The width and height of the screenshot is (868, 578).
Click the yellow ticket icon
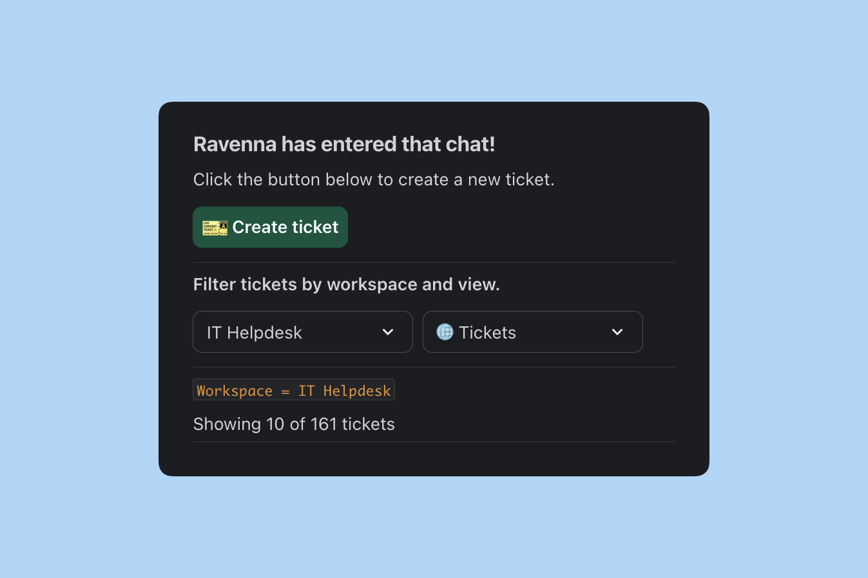coord(215,228)
